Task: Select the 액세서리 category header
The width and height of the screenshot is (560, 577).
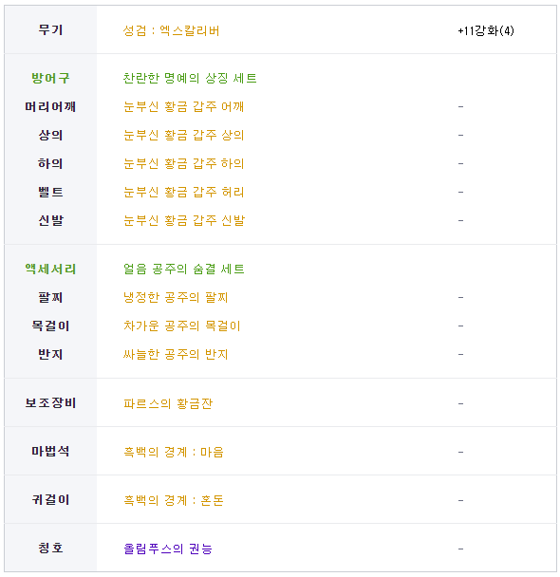Action: click(50, 269)
